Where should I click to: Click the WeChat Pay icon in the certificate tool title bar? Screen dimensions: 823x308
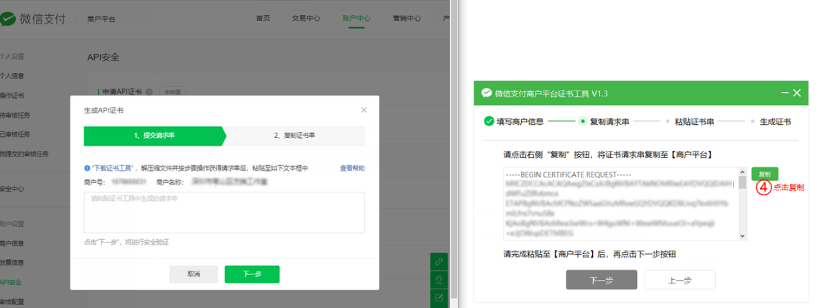[487, 93]
